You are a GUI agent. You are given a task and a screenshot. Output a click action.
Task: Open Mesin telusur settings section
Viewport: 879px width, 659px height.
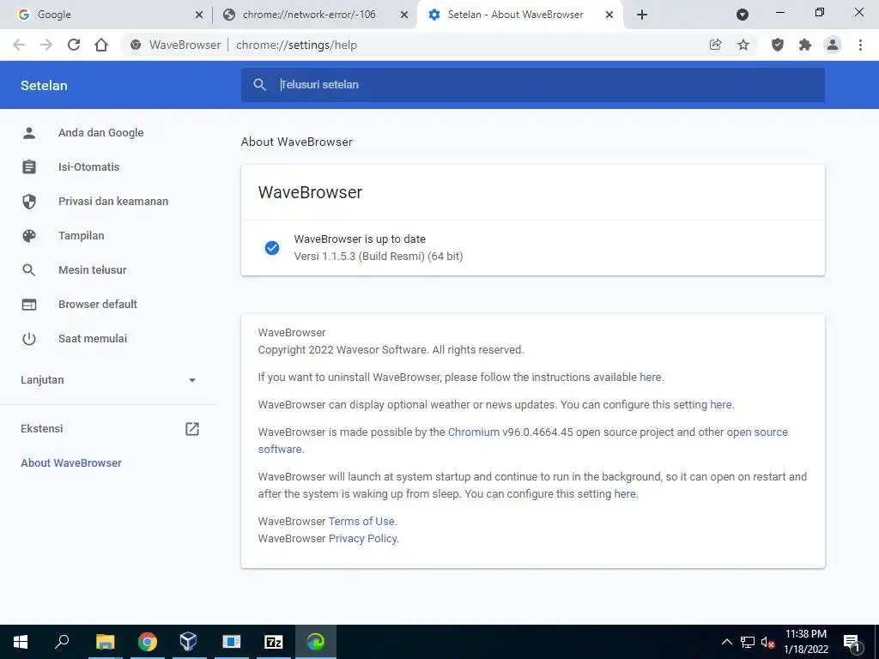(93, 270)
